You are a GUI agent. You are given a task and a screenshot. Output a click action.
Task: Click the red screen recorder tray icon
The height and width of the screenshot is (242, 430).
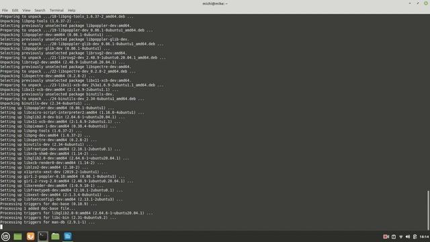point(386,237)
